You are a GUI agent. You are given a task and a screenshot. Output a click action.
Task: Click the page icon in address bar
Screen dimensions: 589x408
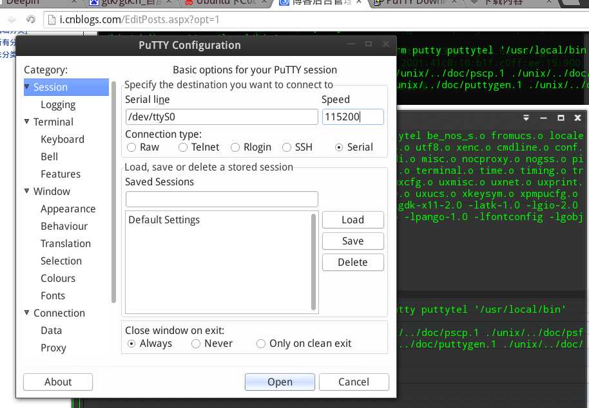pyautogui.click(x=52, y=19)
